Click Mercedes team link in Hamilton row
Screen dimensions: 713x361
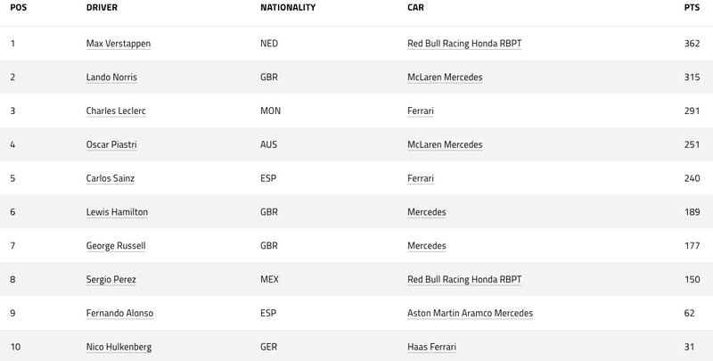point(427,212)
